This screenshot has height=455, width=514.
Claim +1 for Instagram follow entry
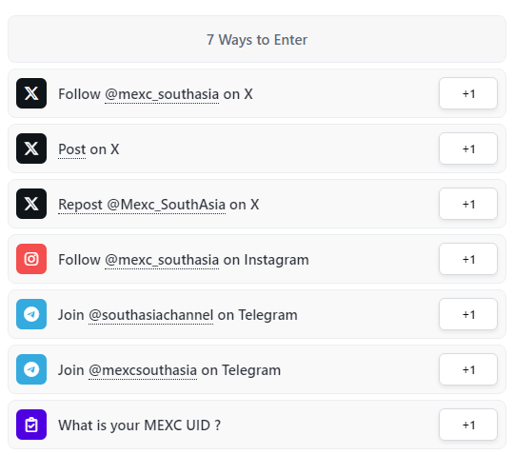click(468, 259)
